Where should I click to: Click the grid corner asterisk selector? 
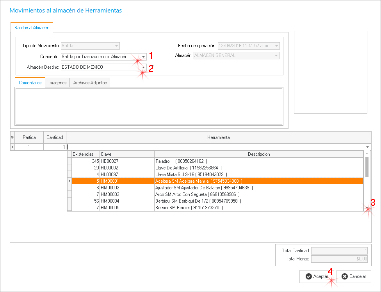[12, 137]
